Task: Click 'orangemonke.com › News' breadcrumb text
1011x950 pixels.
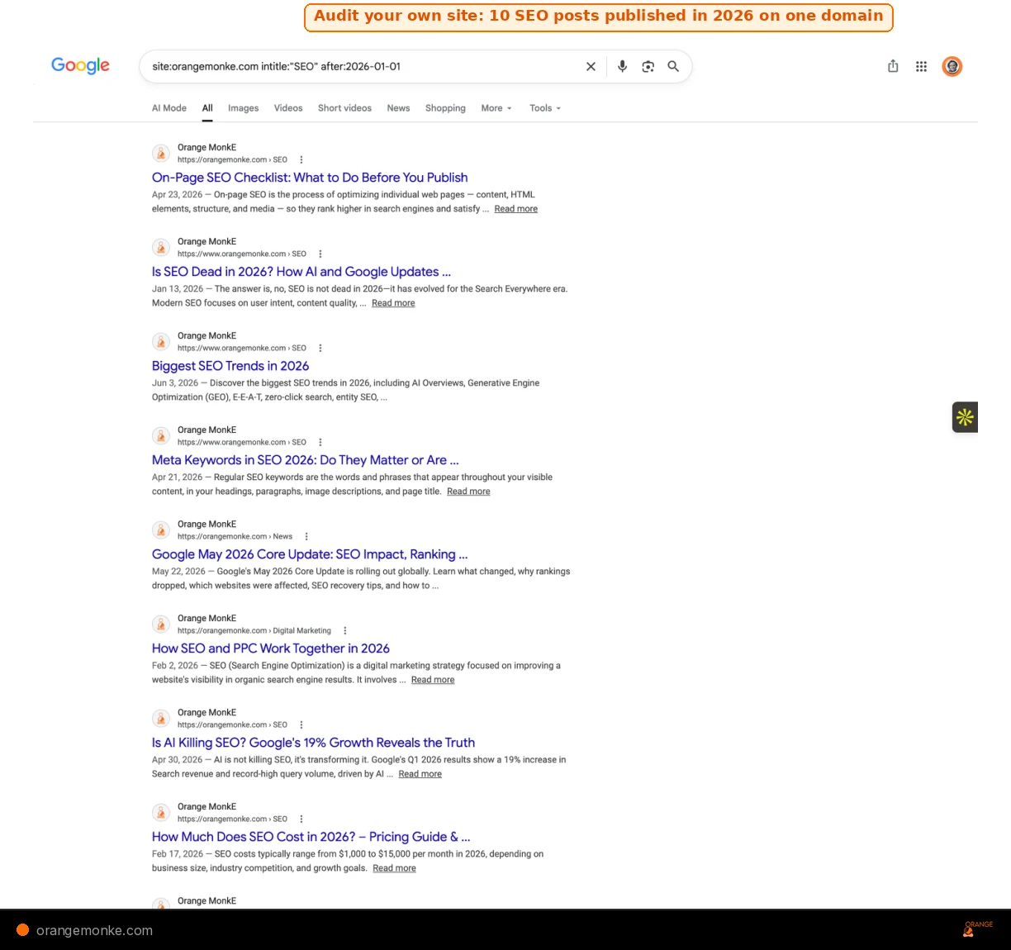Action: pos(235,537)
